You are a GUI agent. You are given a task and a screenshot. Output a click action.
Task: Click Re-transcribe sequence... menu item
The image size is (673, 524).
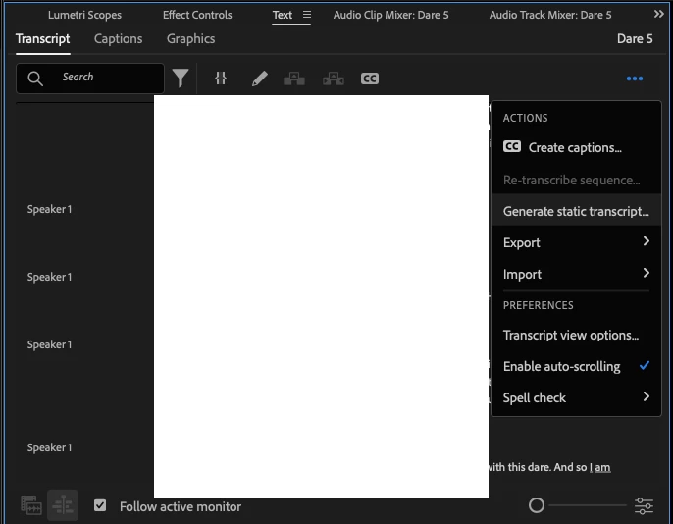pos(576,180)
